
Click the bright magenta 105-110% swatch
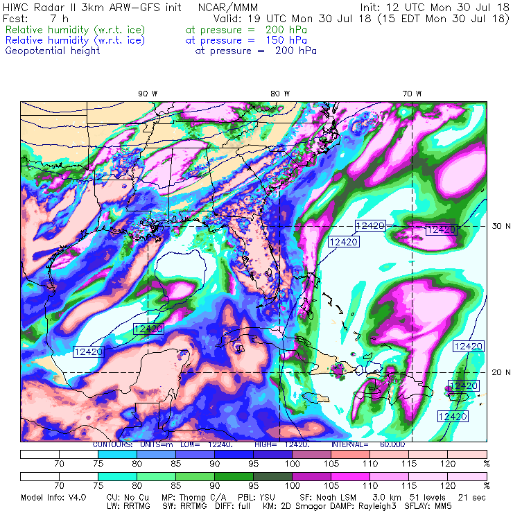click(x=350, y=476)
